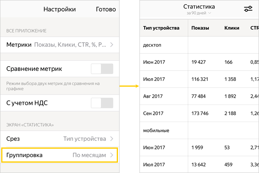Click the Статистика screen title
The image size is (259, 173).
(x=199, y=7)
